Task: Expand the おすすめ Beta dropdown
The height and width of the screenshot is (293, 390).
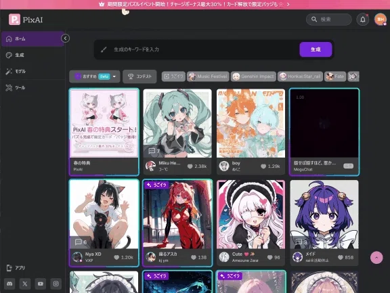Action: (95, 76)
